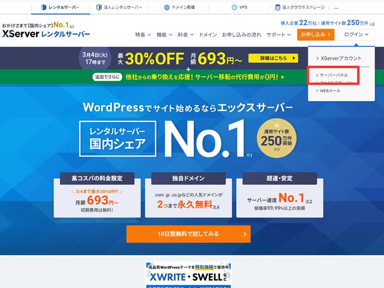Image resolution: width=384 pixels, height=288 pixels.
Task: Click the 追加でさらに pill label
Action: pos(107,77)
